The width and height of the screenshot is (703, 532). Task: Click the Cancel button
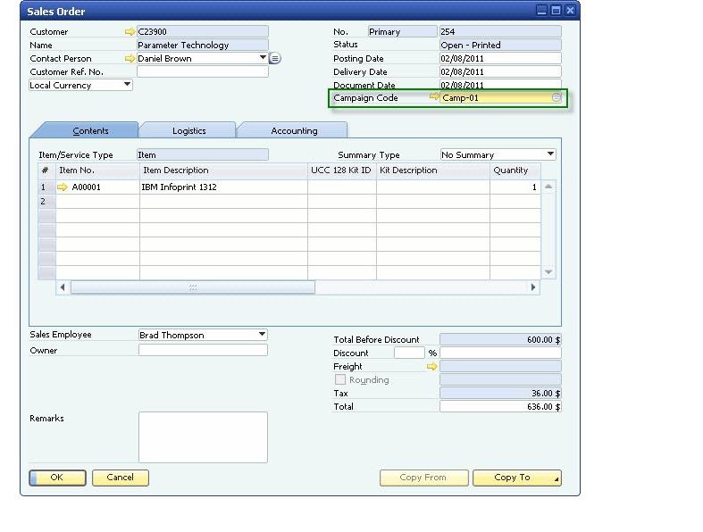pyautogui.click(x=121, y=478)
